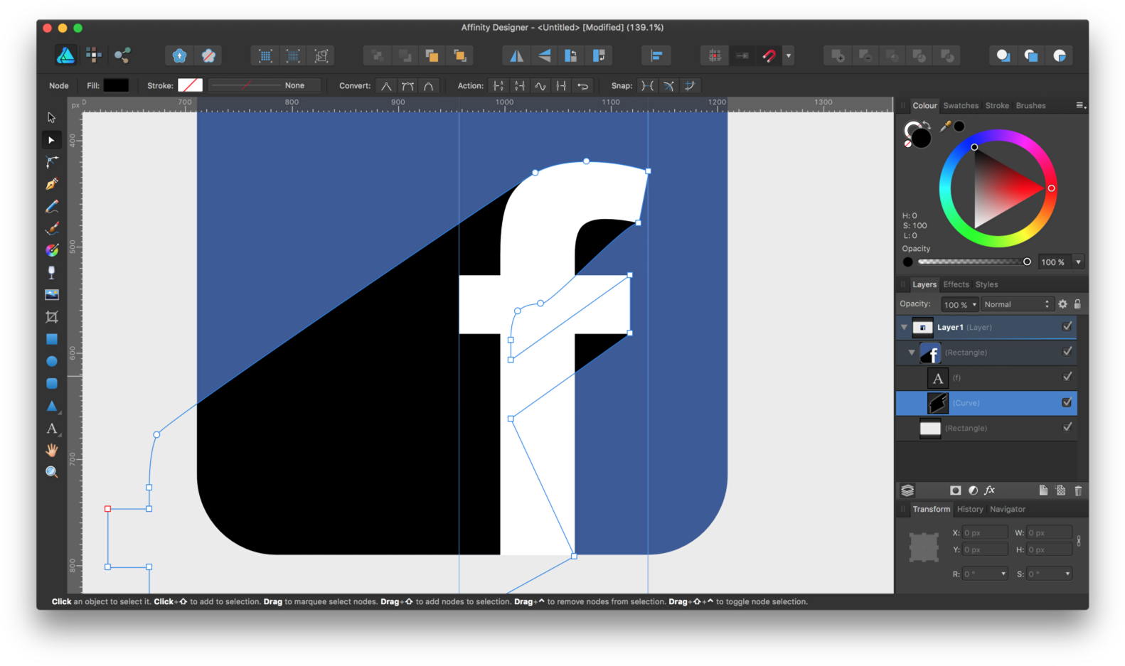Select the Place Image tool
1125x666 pixels.
51,294
